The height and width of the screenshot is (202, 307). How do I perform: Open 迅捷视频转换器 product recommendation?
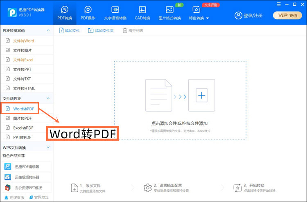(27, 177)
